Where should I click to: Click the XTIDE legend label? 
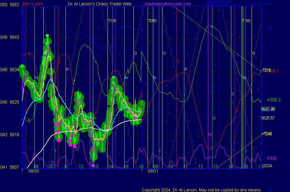(271, 158)
